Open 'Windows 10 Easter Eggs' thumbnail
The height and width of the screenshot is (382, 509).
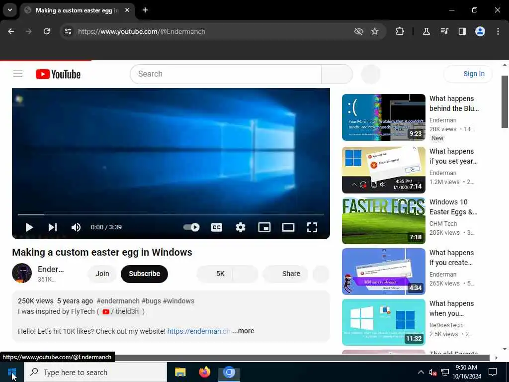point(383,221)
